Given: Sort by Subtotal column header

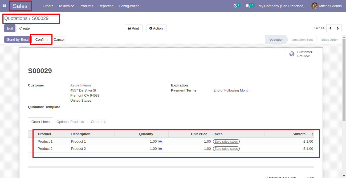Looking at the screenshot, I should 287,134.
